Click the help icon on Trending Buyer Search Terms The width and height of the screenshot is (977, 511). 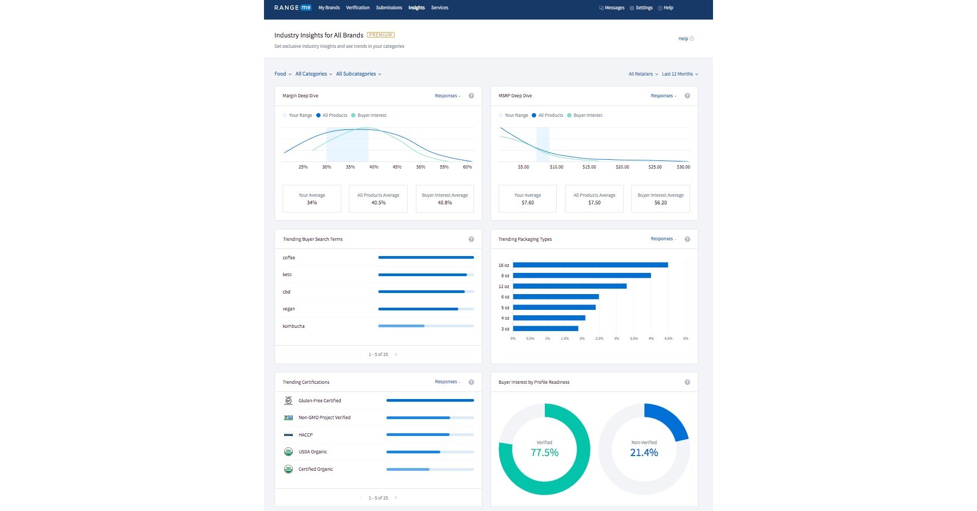click(x=471, y=239)
